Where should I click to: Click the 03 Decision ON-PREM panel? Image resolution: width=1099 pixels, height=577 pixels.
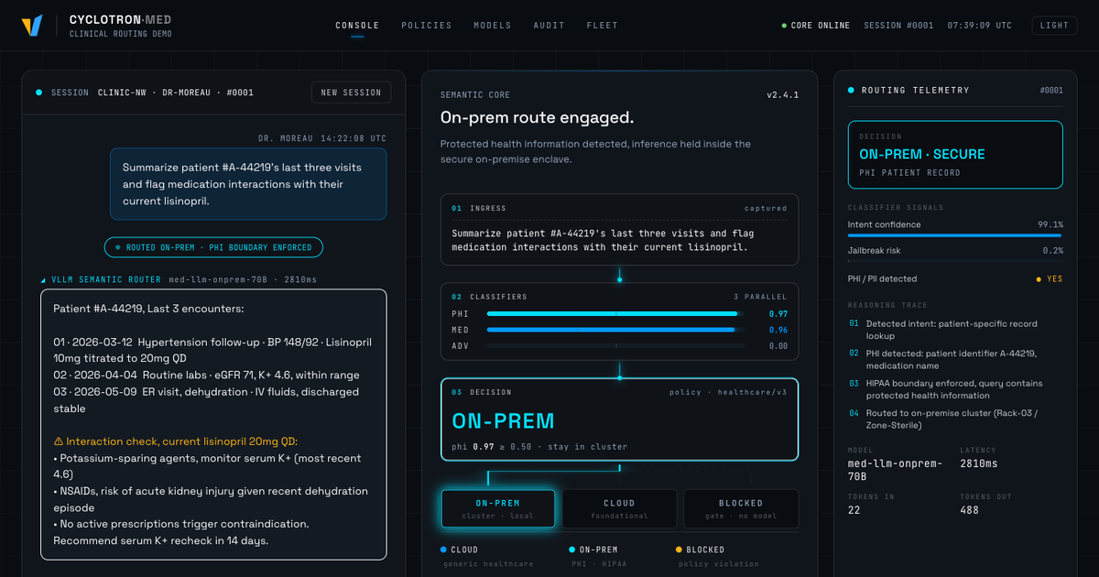pyautogui.click(x=619, y=419)
